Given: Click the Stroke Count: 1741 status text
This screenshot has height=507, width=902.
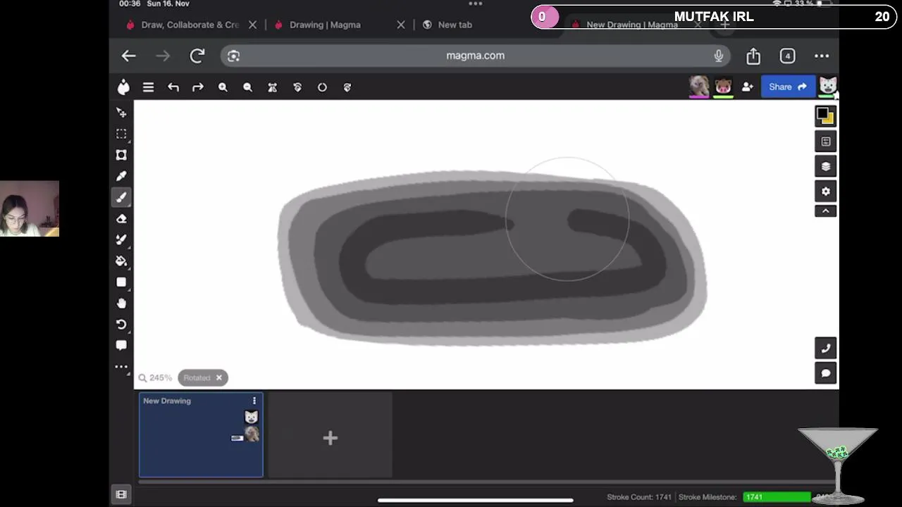Looking at the screenshot, I should 639,496.
